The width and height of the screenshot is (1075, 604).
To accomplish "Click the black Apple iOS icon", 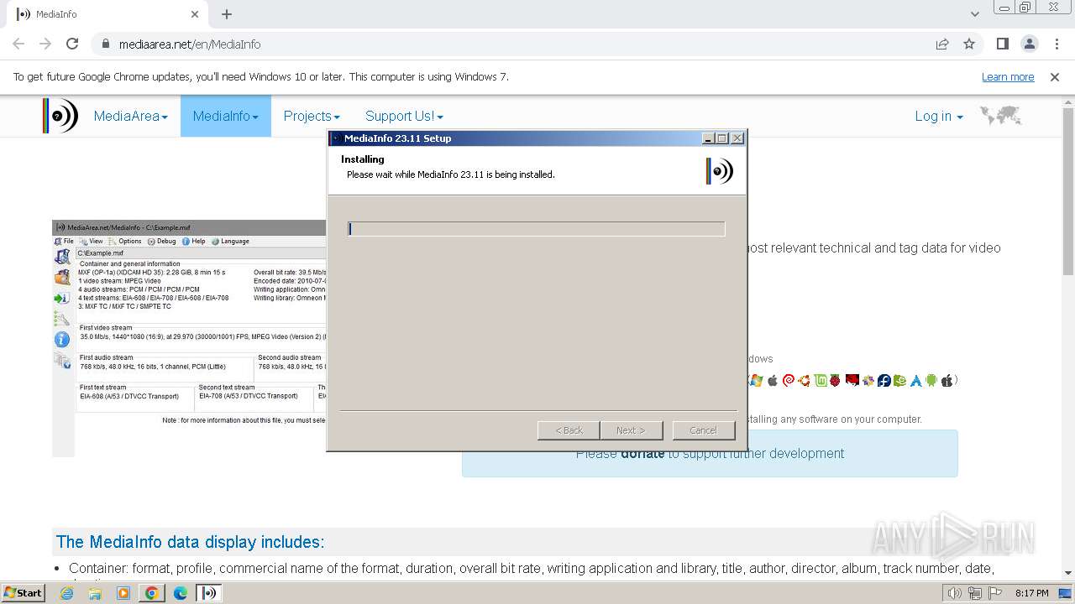I will click(947, 380).
